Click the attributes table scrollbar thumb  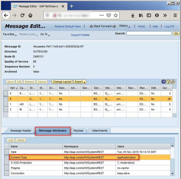[x=172, y=165]
